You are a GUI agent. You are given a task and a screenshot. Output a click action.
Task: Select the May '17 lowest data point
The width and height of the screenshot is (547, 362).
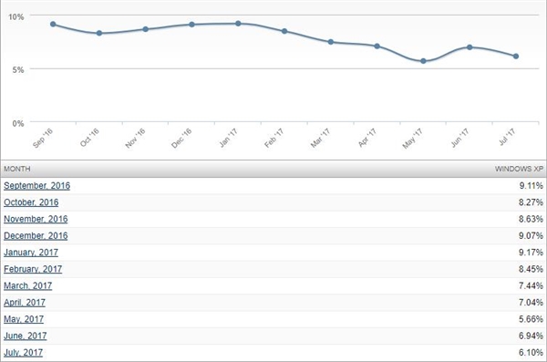click(x=424, y=61)
